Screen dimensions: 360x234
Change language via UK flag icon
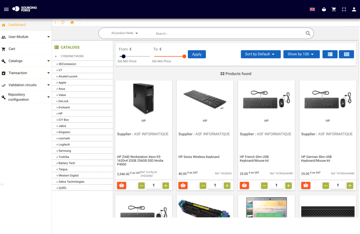(312, 9)
